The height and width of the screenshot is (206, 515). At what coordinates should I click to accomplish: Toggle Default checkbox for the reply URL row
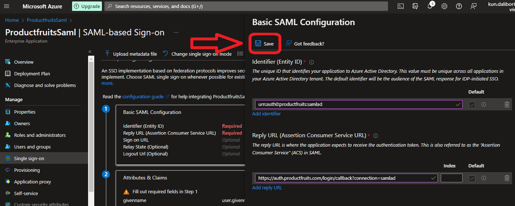(472, 178)
